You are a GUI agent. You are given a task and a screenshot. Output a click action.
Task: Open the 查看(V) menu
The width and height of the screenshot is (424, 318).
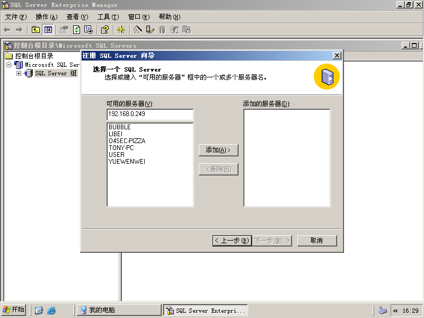tap(77, 17)
